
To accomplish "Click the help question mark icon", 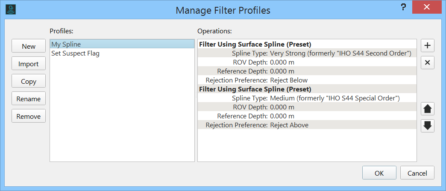I will click(403, 8).
